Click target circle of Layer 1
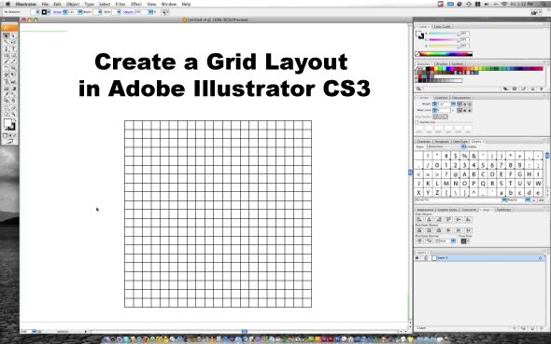Screen dimensions: 551x344 540,258
